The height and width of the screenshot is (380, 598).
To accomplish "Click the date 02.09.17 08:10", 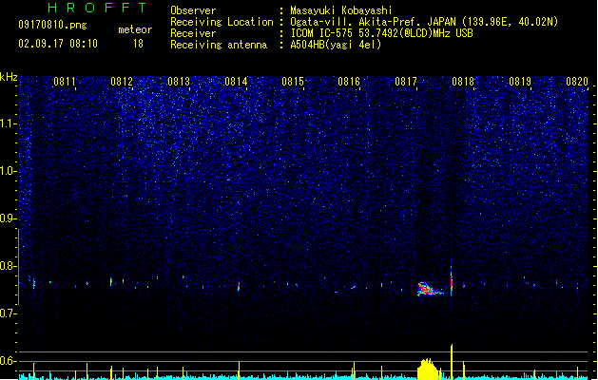I will pos(58,44).
